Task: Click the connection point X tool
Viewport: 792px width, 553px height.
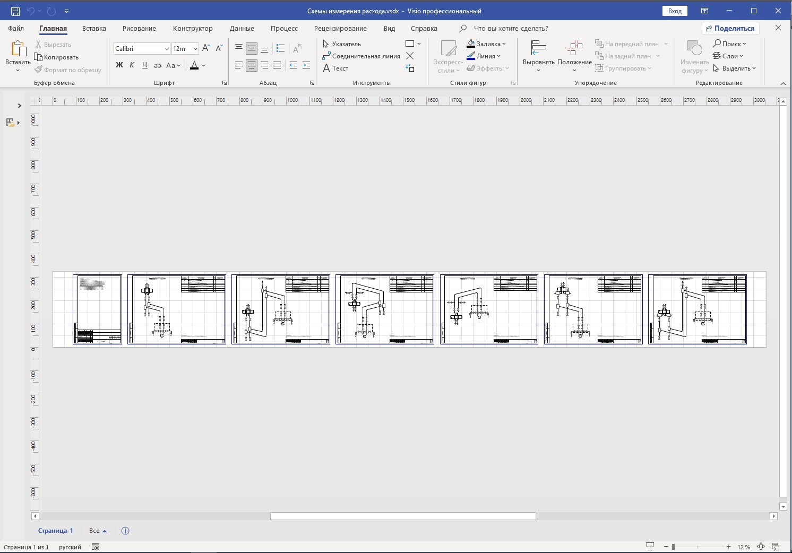Action: pos(410,56)
